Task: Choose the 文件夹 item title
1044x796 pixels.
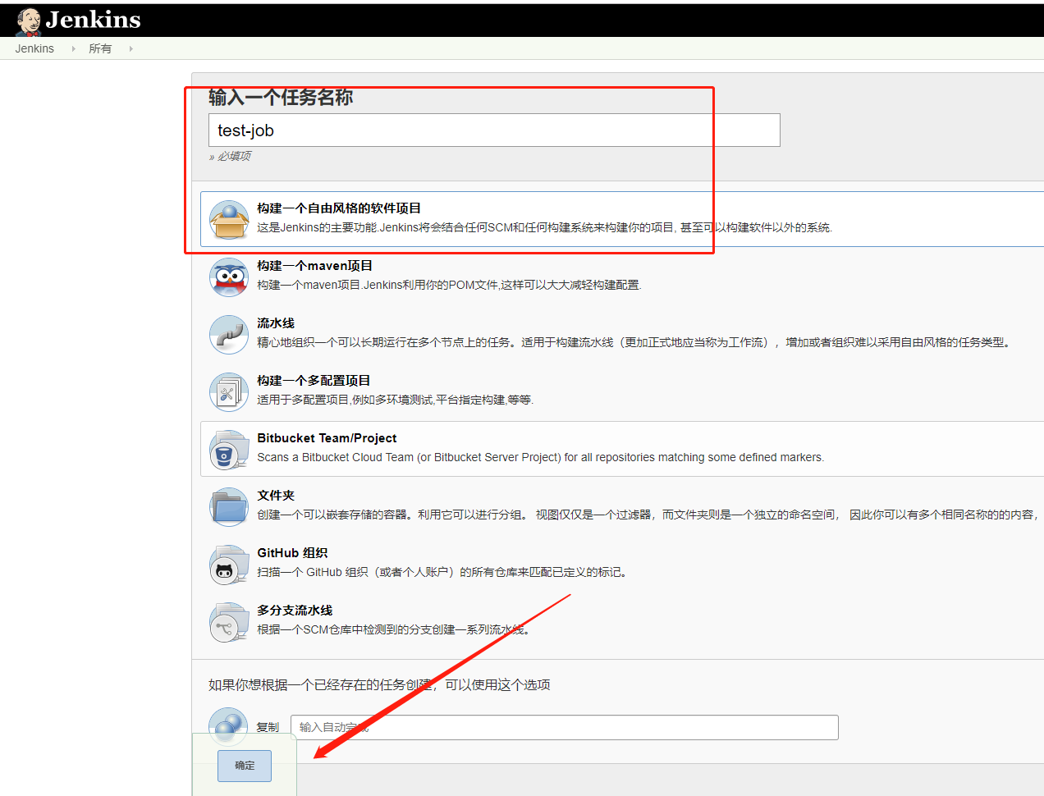Action: point(276,496)
